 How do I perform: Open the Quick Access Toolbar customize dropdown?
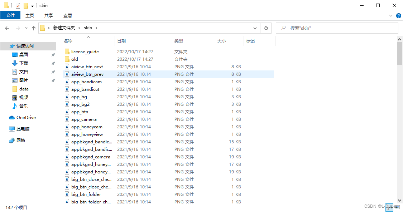(32, 6)
